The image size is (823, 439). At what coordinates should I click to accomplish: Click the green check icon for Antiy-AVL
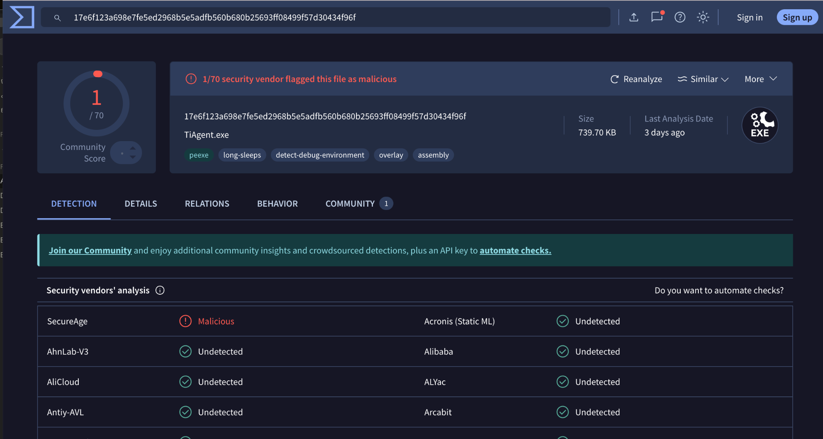pos(185,412)
